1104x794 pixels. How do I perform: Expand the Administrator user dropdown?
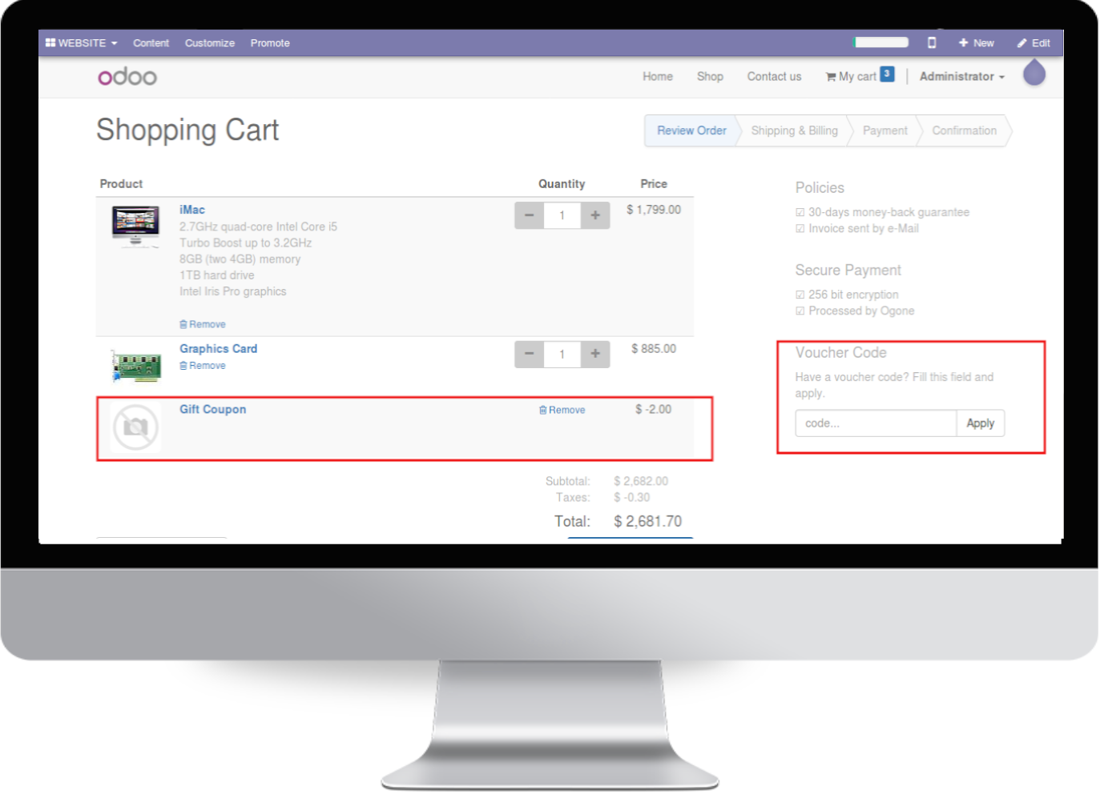click(x=961, y=77)
